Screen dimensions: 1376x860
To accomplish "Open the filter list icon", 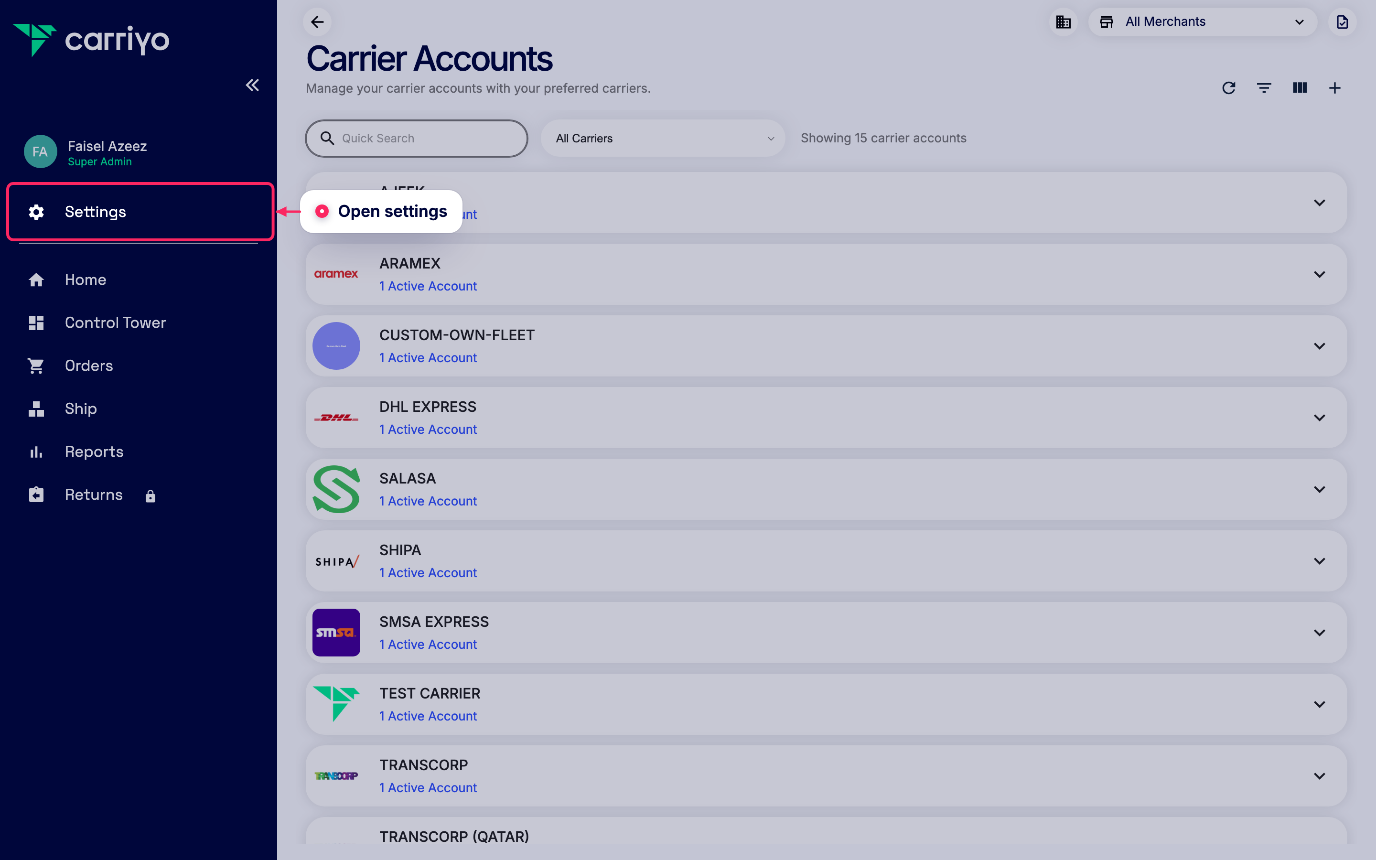I will point(1264,87).
